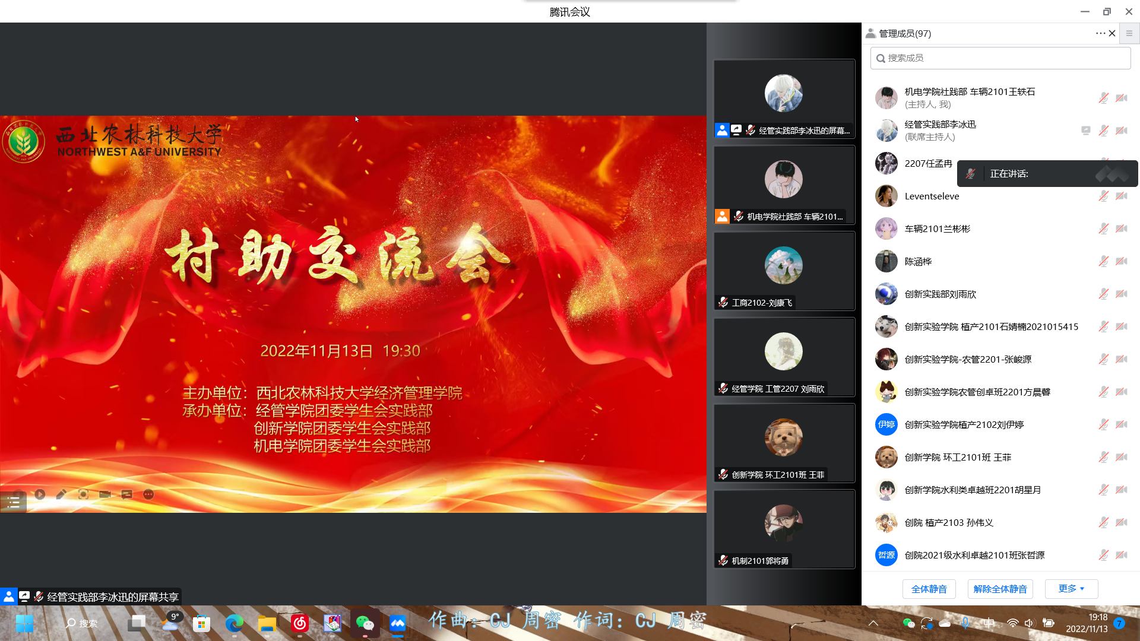
Task: Click the hamburger menu icon beside members panel
Action: tap(1129, 33)
